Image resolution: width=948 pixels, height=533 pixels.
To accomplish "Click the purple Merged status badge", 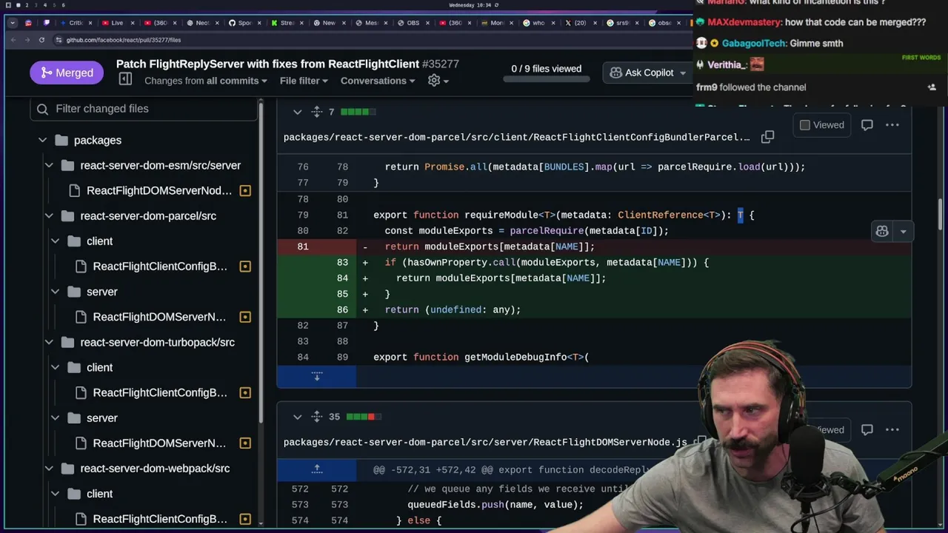I will (x=67, y=73).
